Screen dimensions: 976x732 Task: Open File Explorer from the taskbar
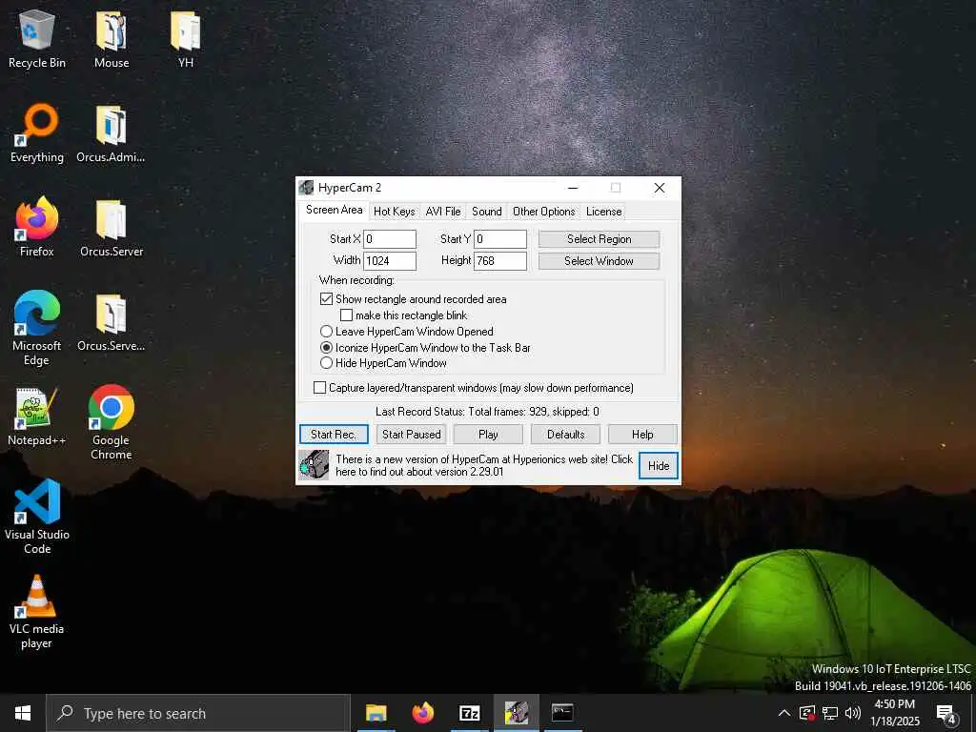(376, 713)
